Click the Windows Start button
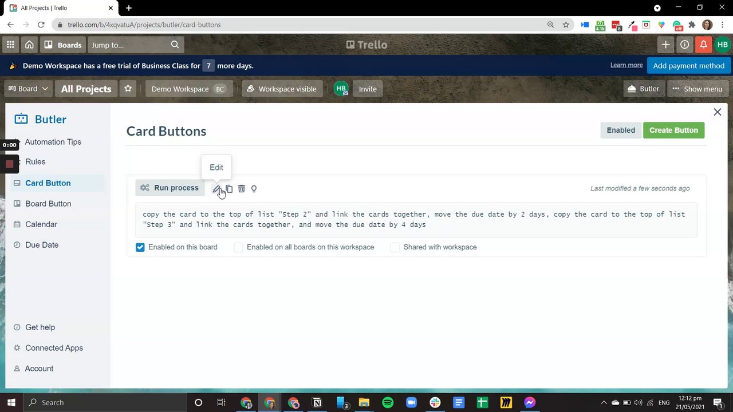Image resolution: width=733 pixels, height=412 pixels. 11,402
